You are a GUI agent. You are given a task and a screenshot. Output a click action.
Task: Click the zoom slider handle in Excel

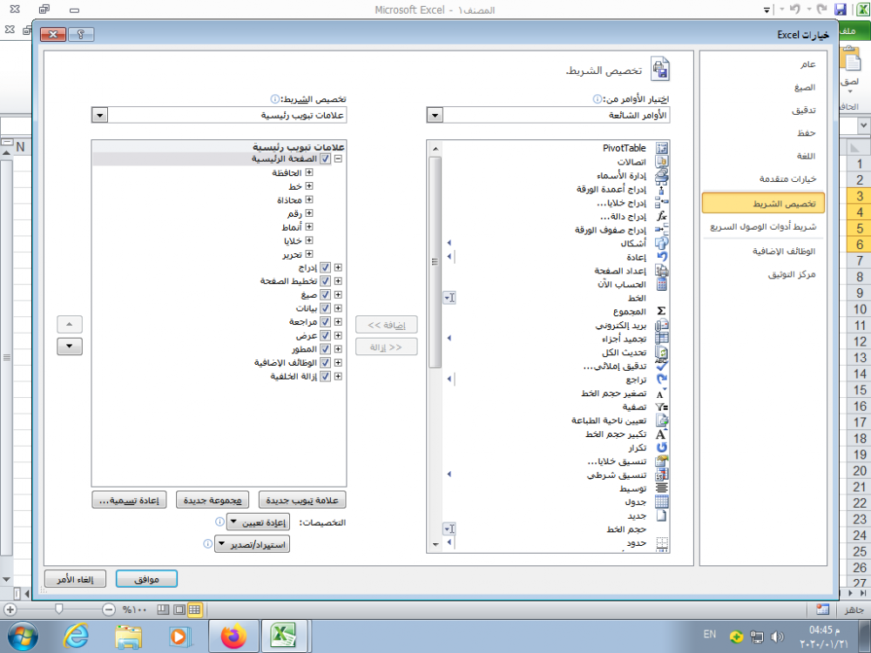coord(59,609)
